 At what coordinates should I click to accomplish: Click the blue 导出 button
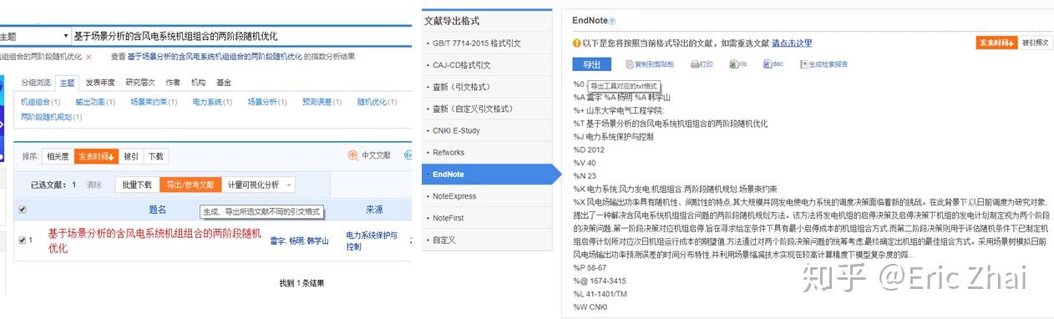click(x=591, y=64)
